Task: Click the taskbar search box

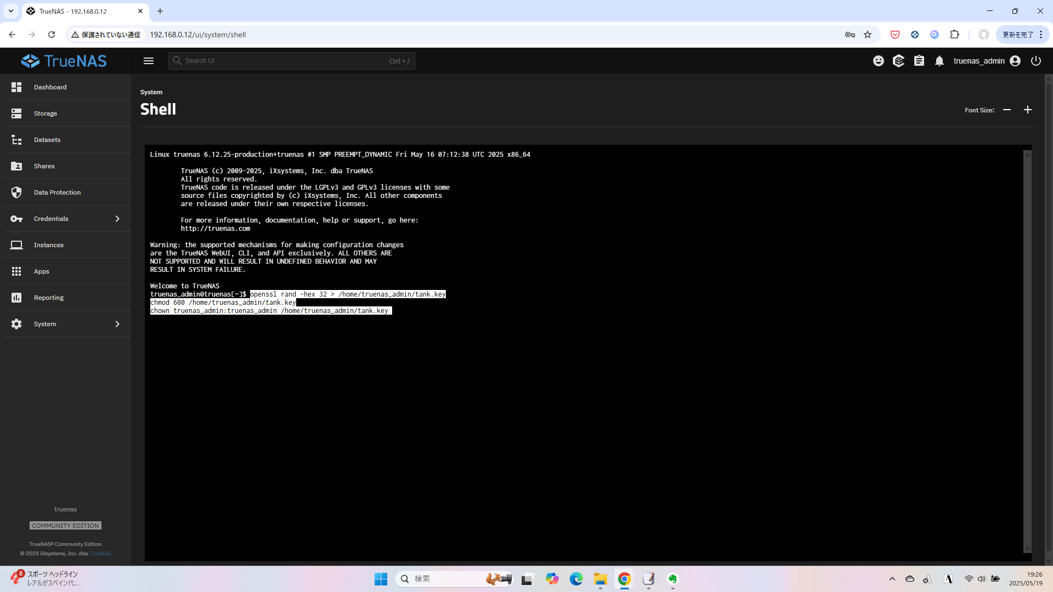Action: pyautogui.click(x=454, y=579)
